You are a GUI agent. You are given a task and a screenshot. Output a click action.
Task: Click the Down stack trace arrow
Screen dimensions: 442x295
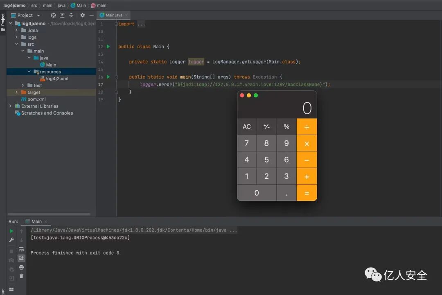click(21, 240)
